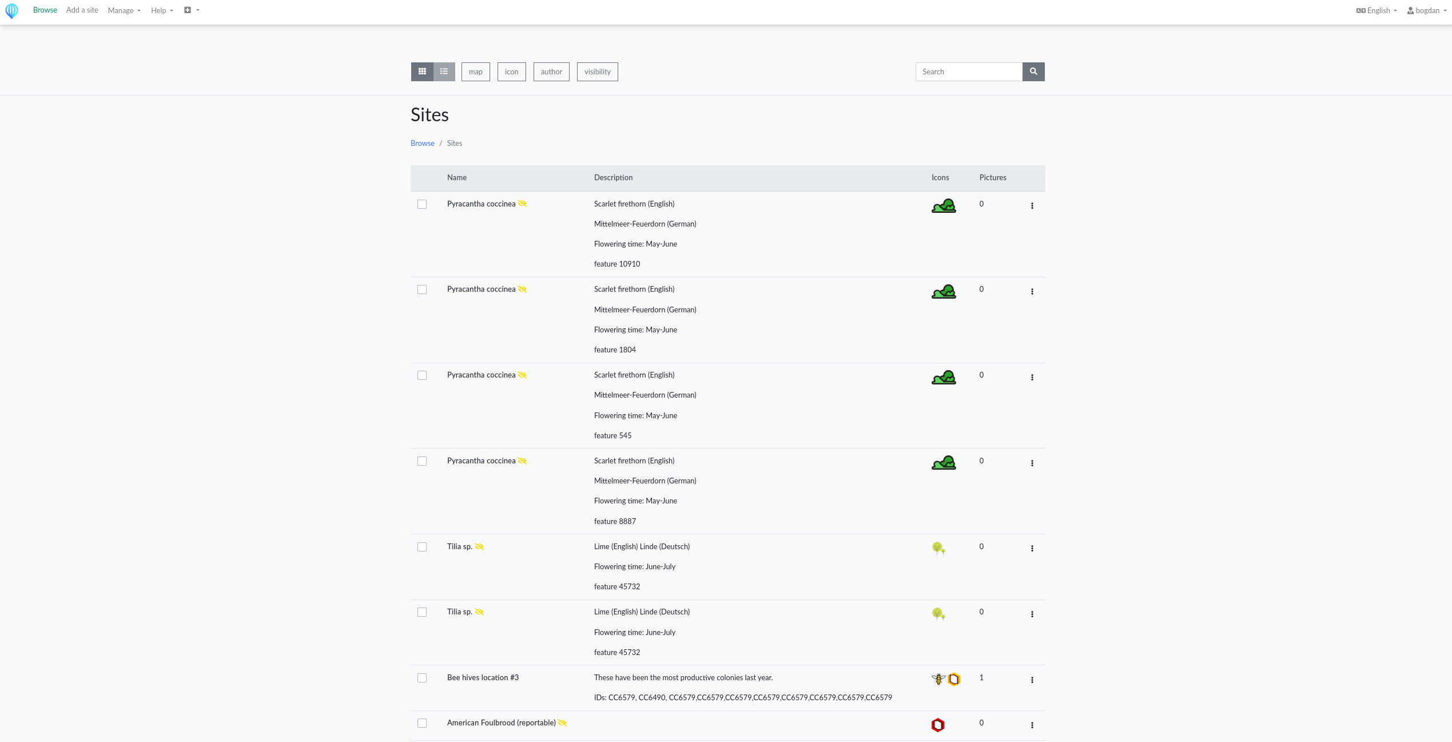Image resolution: width=1452 pixels, height=742 pixels.
Task: Open kebab menu of first Tilia sp. row
Action: [1032, 548]
